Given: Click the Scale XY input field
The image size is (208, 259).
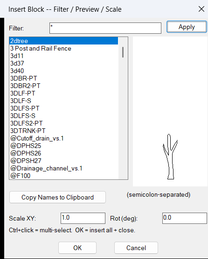Looking at the screenshot, I should click(83, 218).
